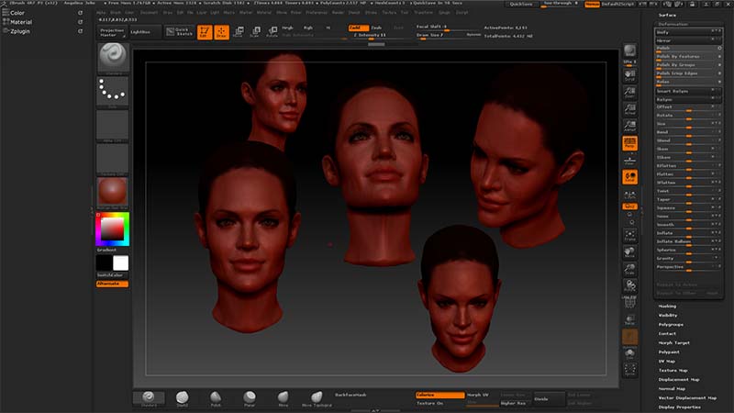734x413 pixels.
Task: Toggle PolyF wireframe display
Action: 629,303
